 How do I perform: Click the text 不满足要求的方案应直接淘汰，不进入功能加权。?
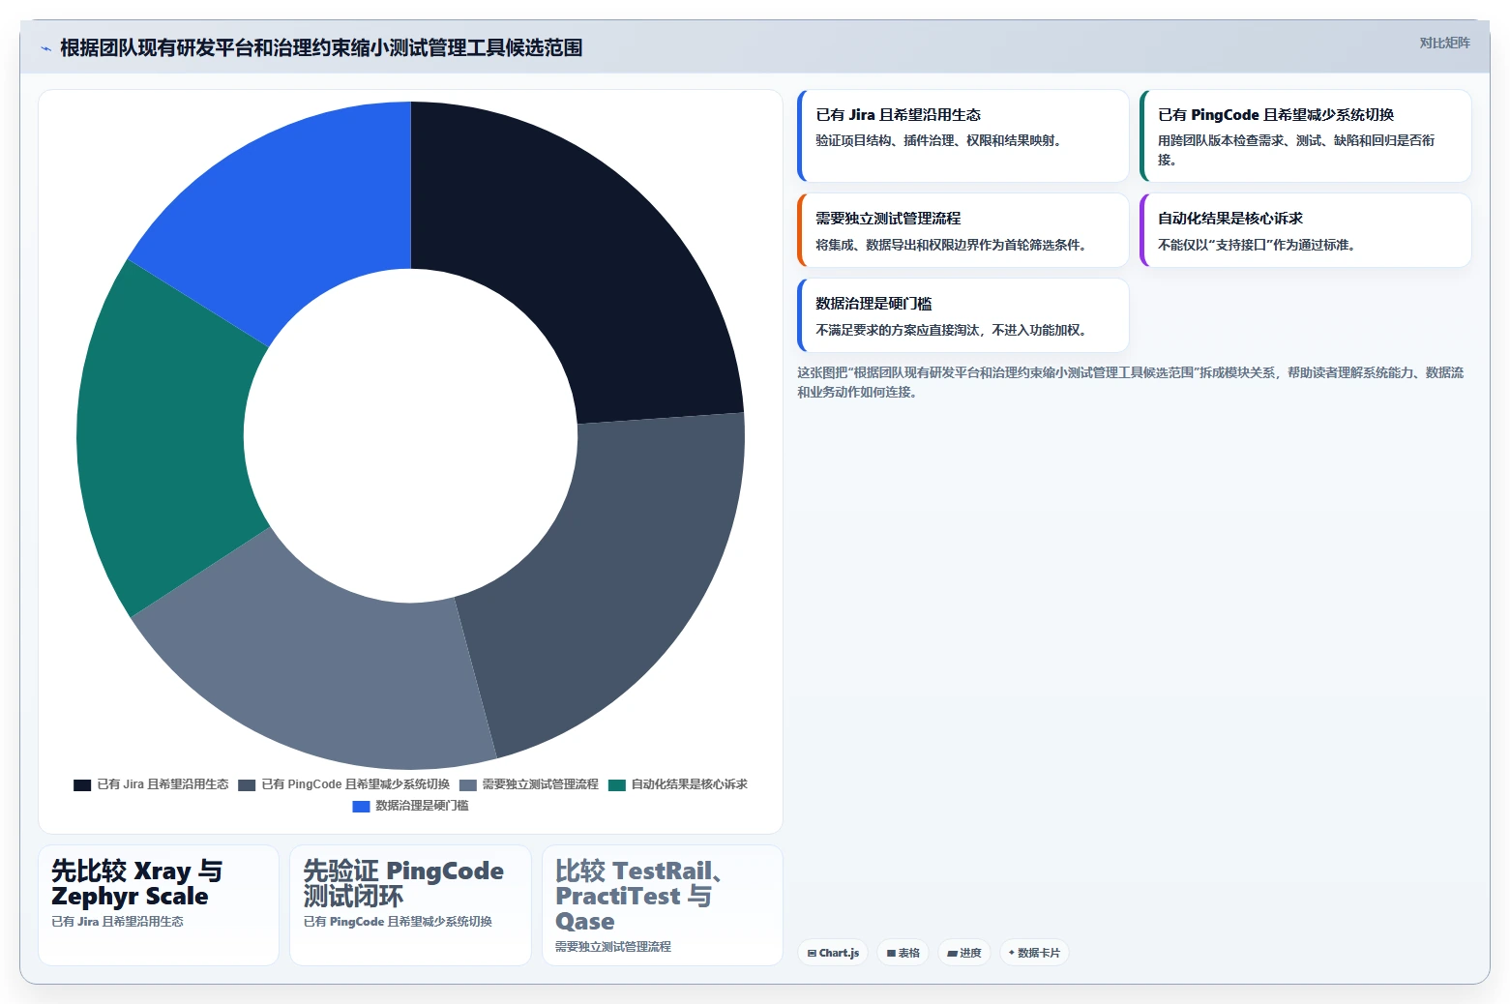pos(953,330)
